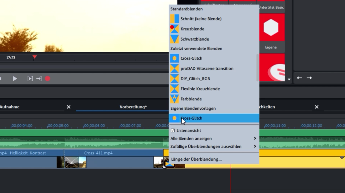Expand the Alle Blenden anzeigen submenu
The height and width of the screenshot is (193, 345).
(191, 138)
